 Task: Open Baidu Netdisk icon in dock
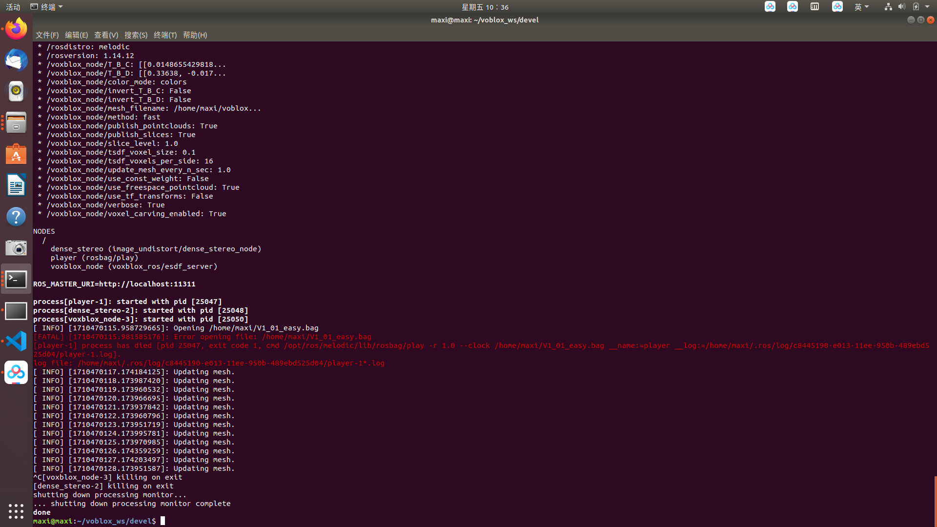click(16, 373)
